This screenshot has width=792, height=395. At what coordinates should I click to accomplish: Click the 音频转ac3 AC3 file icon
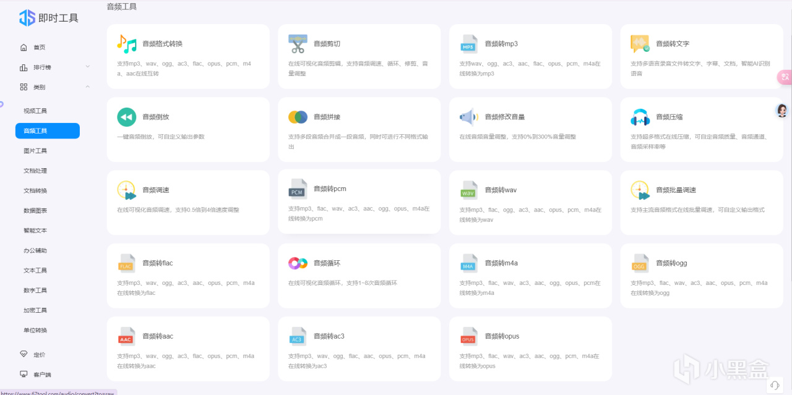tap(298, 336)
